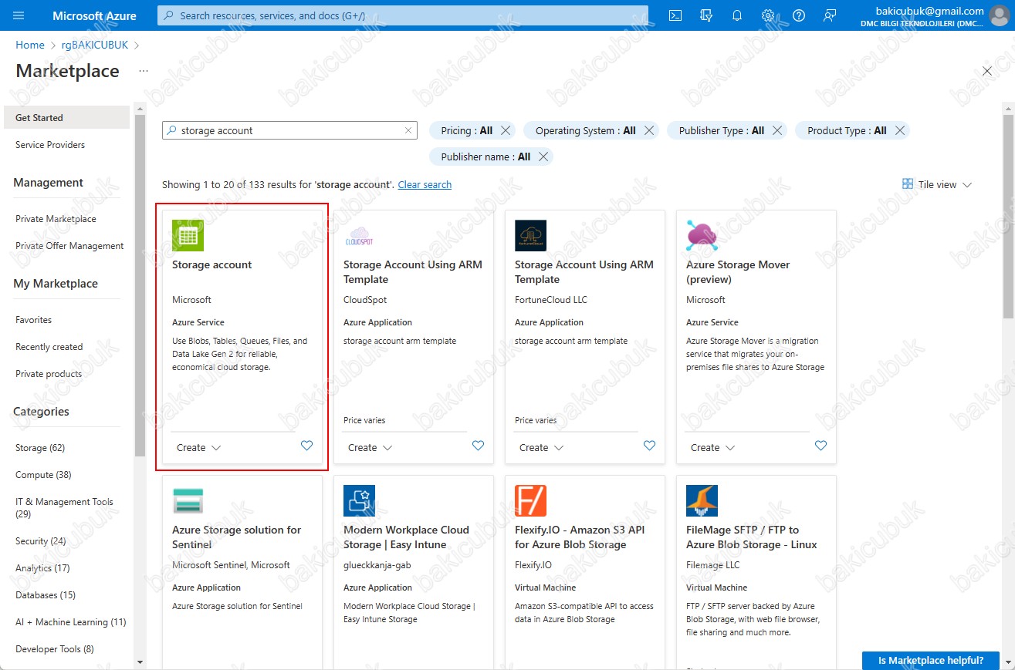Filter by Databases (15) category

pyautogui.click(x=46, y=595)
